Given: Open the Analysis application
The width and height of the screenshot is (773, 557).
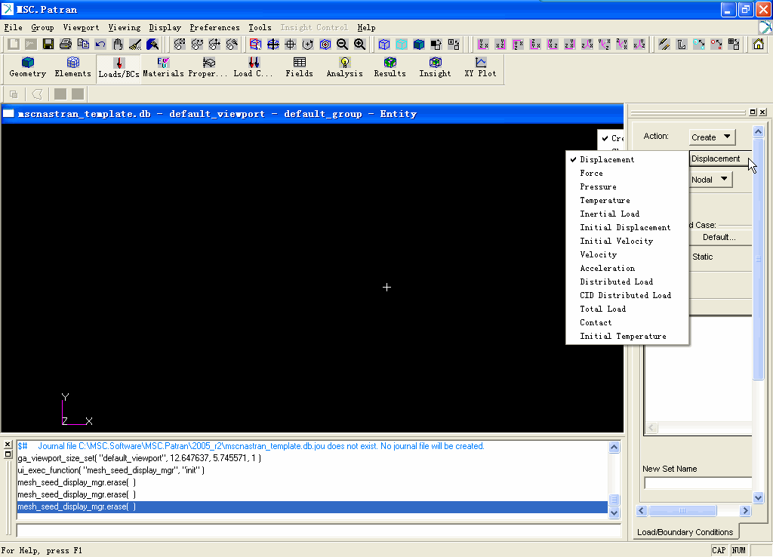Looking at the screenshot, I should 344,67.
